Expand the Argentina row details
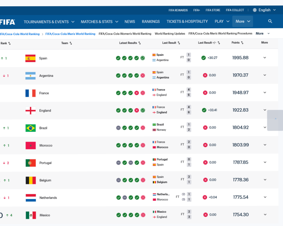283x226 pixels. pyautogui.click(x=264, y=75)
